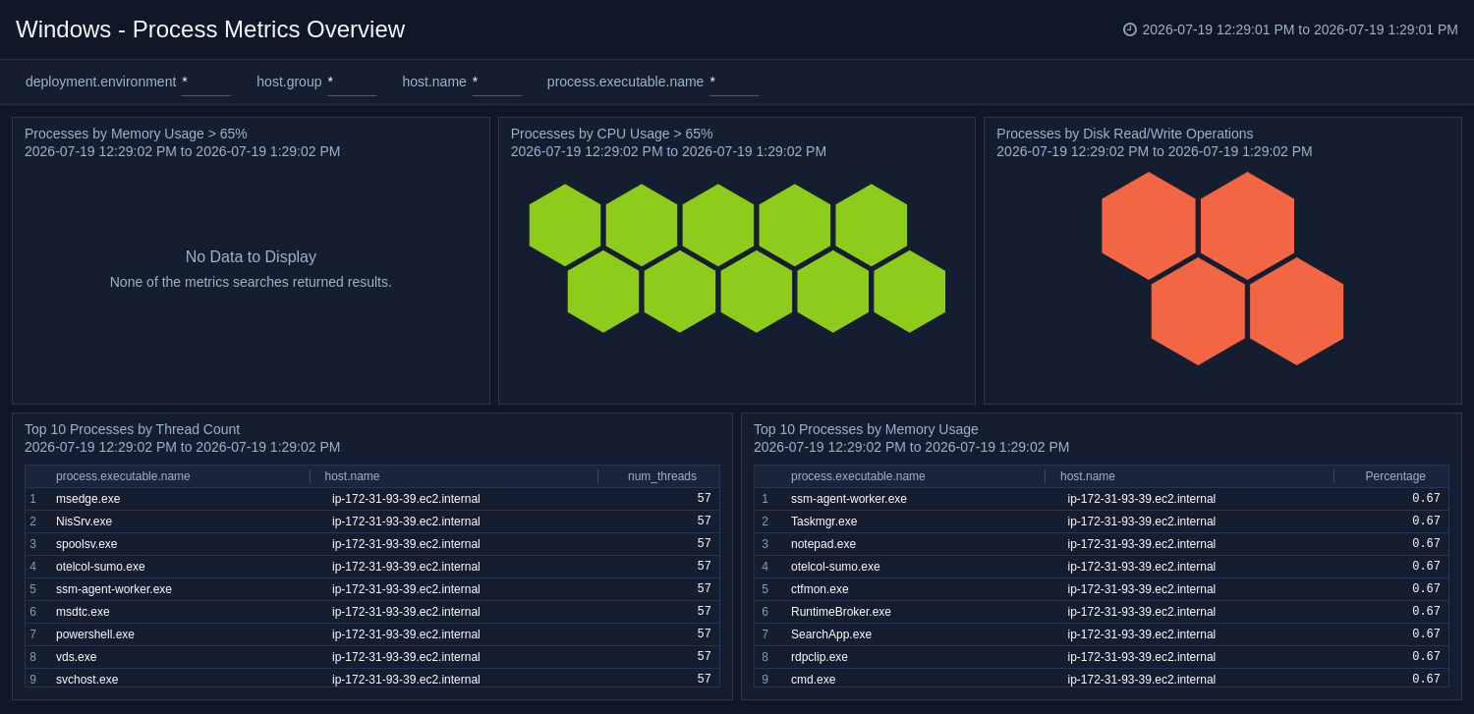Screen dimensions: 1474x714
Task: Click the middle green hexagon in top row
Action: 718,225
